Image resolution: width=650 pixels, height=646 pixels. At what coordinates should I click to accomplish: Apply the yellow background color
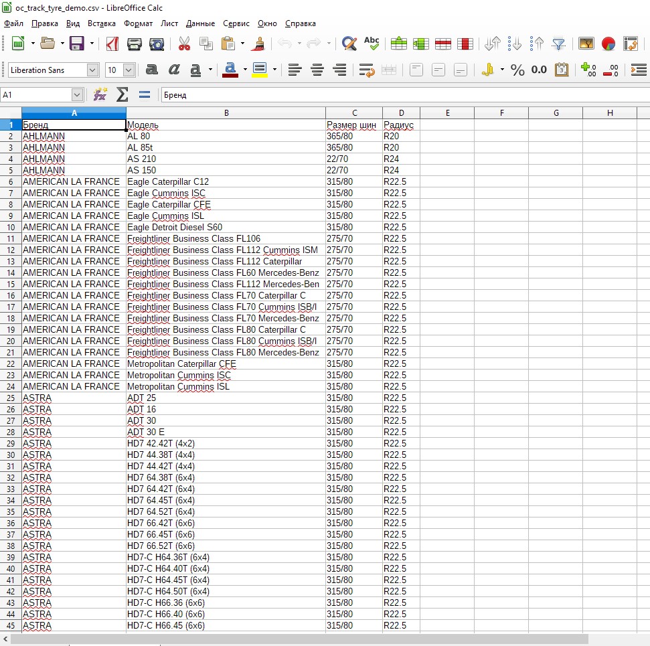pyautogui.click(x=260, y=70)
